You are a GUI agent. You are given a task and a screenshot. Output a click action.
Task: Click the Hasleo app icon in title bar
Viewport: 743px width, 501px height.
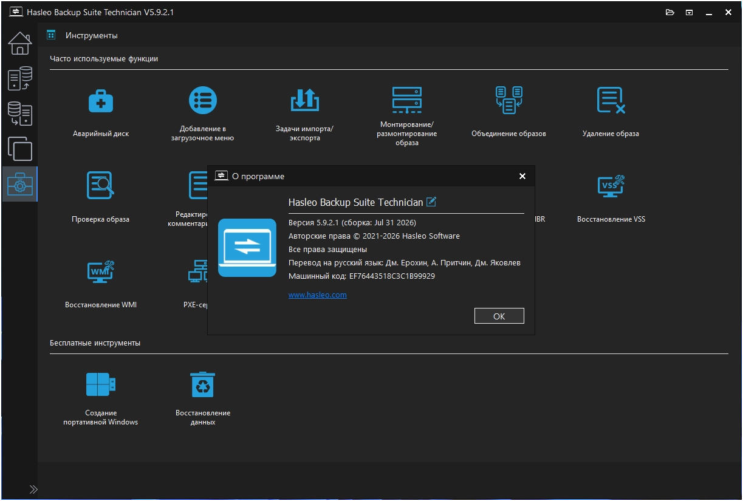tap(16, 12)
